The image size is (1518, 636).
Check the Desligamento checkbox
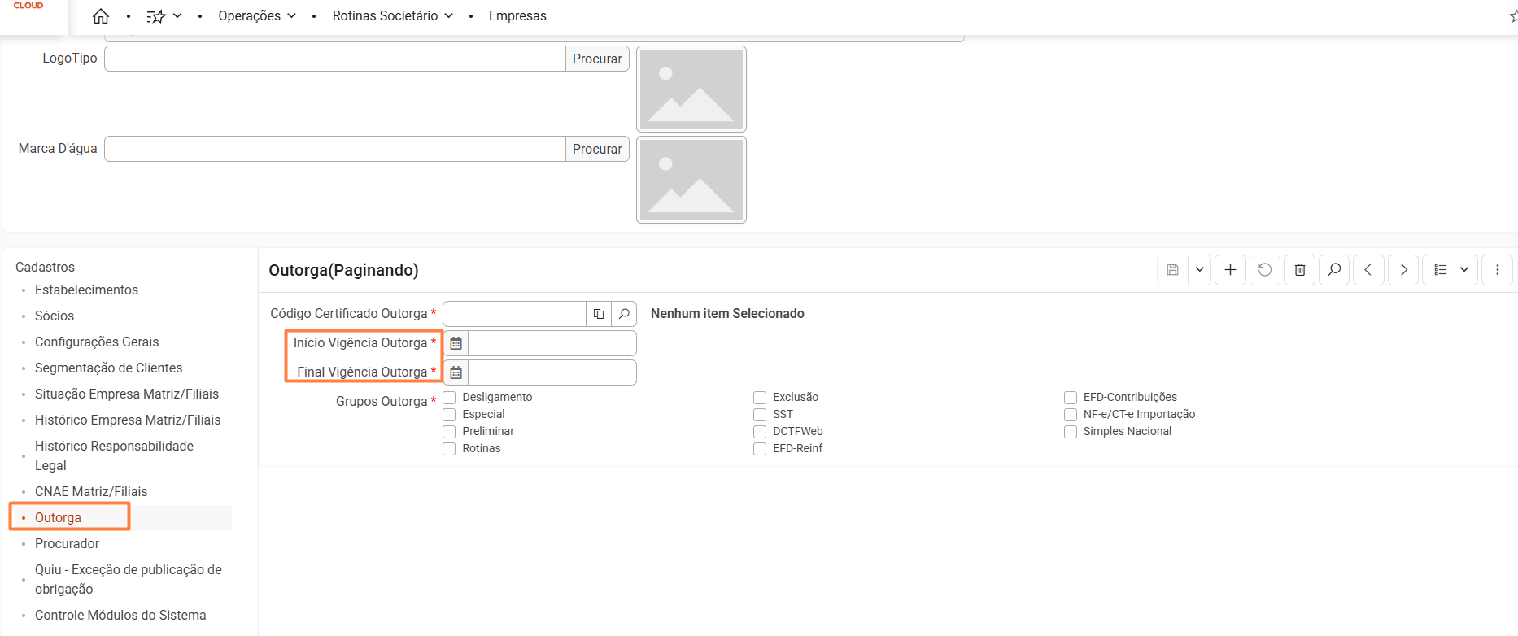pos(449,398)
